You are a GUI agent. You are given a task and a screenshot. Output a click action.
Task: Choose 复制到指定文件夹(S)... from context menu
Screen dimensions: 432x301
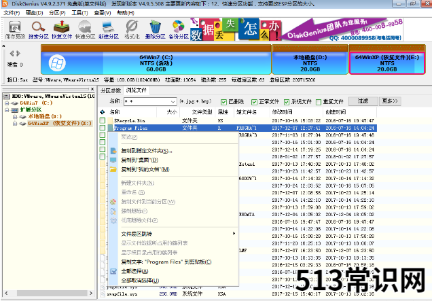[147, 151]
